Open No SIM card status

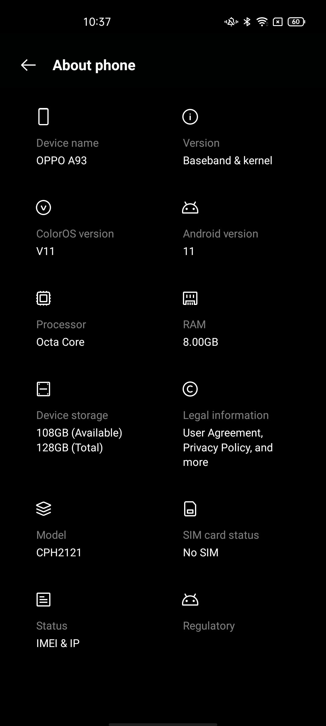[x=201, y=552]
